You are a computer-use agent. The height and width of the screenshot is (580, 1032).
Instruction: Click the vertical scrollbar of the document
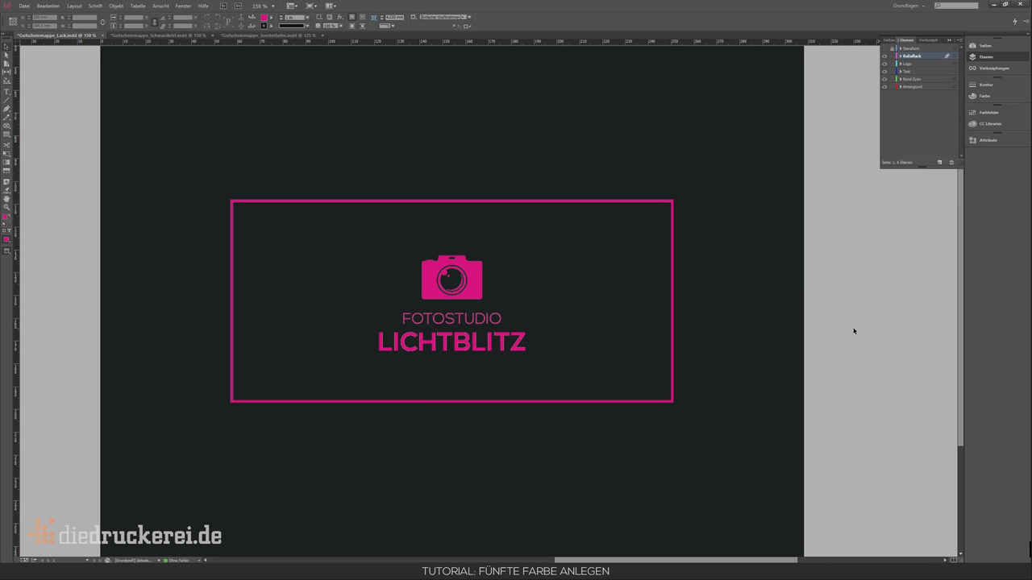960,306
